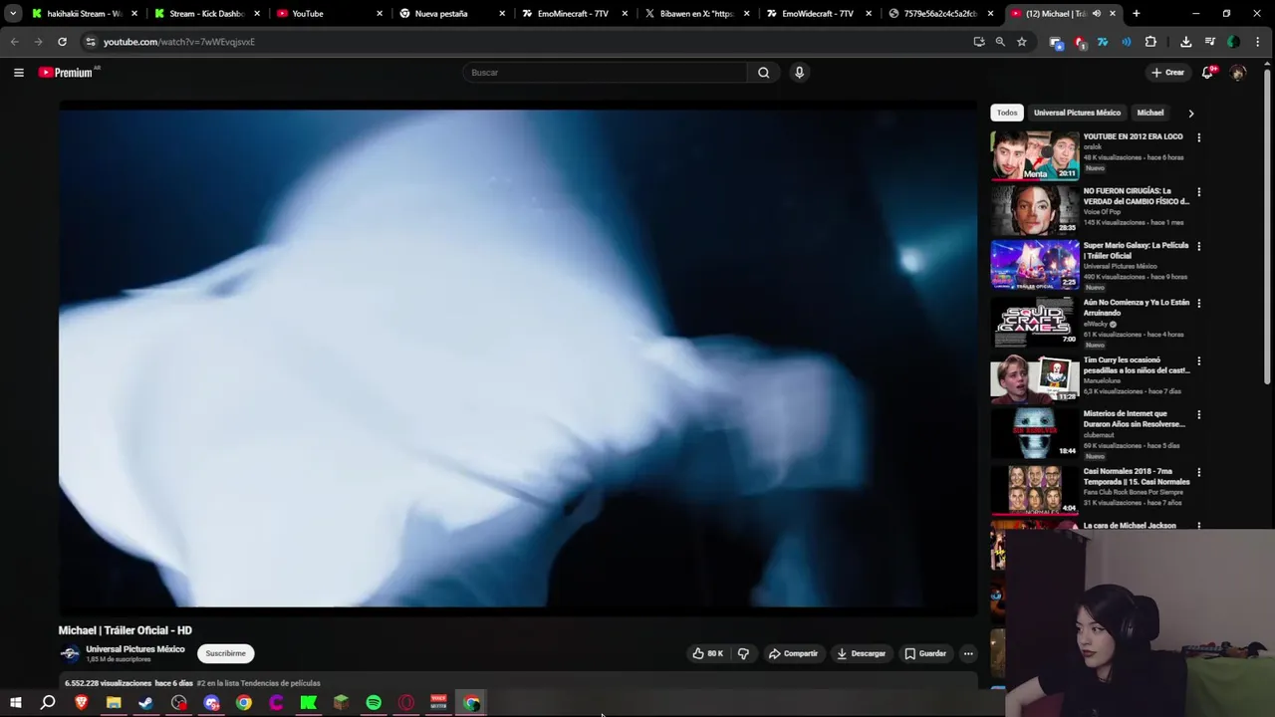Image resolution: width=1275 pixels, height=717 pixels.
Task: Select the Universal Pictures México chip
Action: pos(1077,113)
